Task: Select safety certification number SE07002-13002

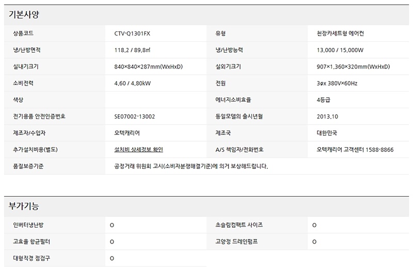Action: tap(134, 116)
